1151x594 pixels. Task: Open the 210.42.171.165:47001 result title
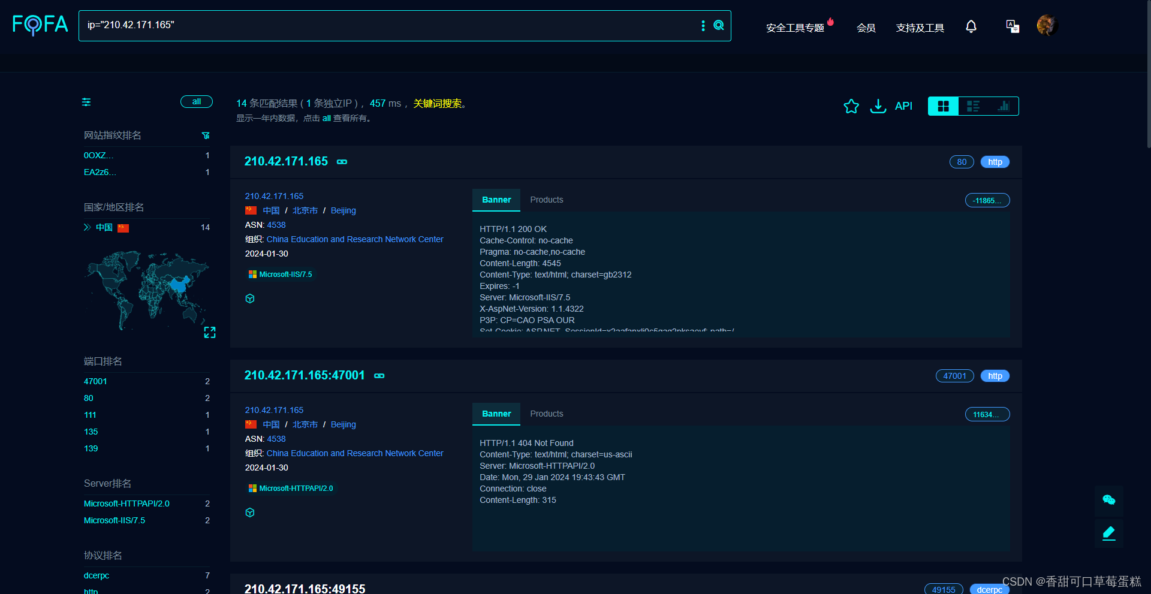305,375
